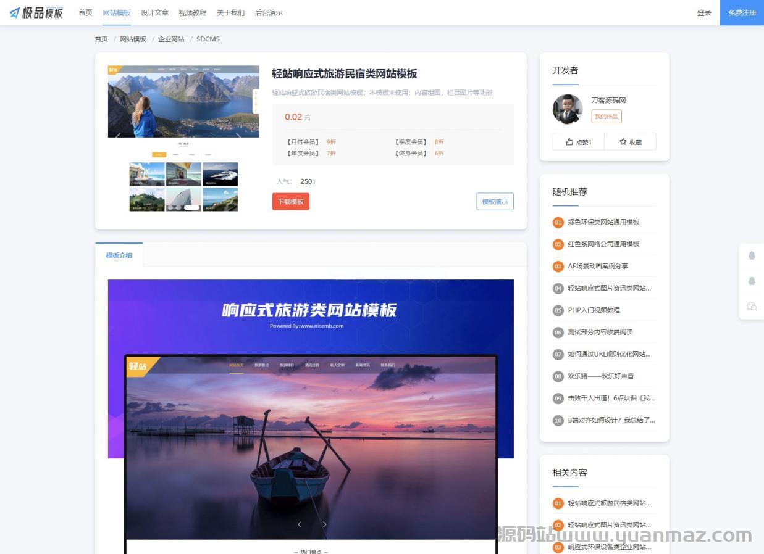The image size is (764, 554).
Task: Click the star 收藏 icon
Action: (x=623, y=142)
